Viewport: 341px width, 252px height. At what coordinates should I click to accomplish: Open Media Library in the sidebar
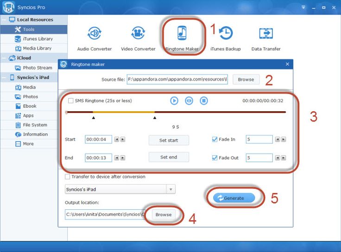[x=34, y=48]
